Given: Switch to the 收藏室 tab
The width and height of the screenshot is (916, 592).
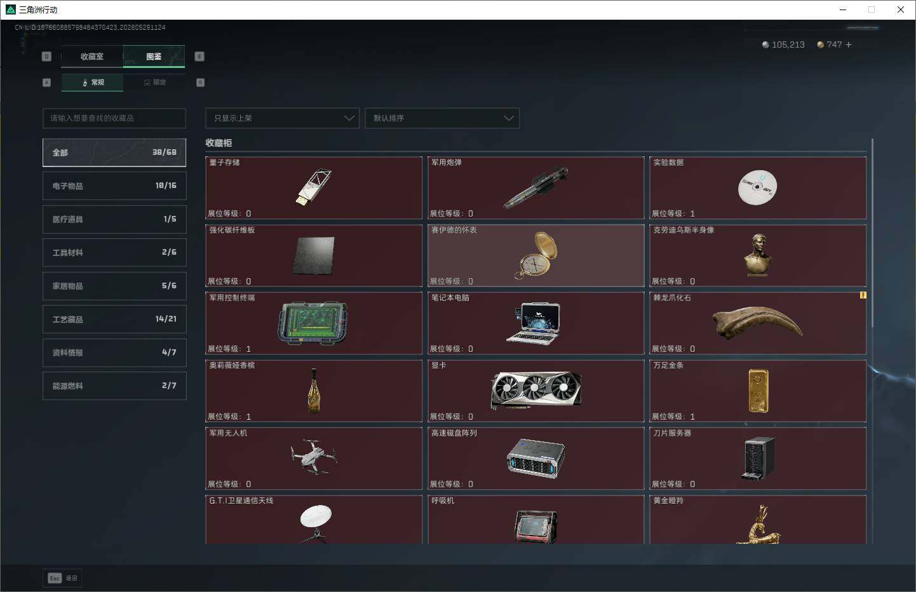Looking at the screenshot, I should [92, 57].
